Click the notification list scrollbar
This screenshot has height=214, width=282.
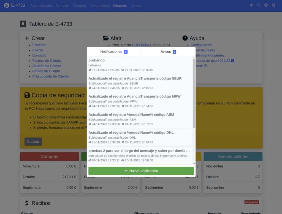[194, 94]
